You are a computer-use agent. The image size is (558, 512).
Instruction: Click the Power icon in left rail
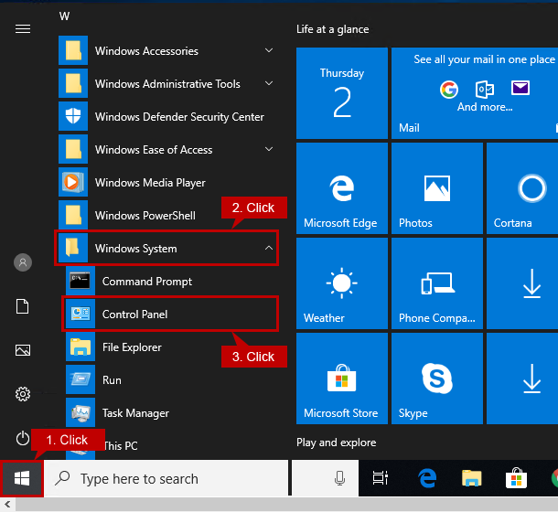pos(23,438)
